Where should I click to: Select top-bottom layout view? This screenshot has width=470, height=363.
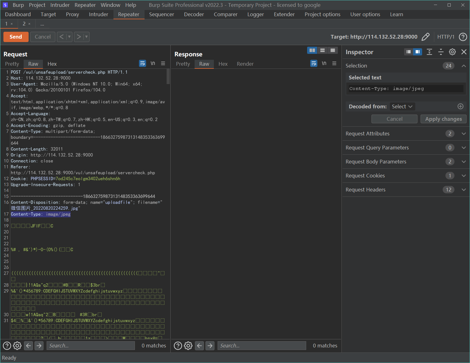tap(322, 50)
